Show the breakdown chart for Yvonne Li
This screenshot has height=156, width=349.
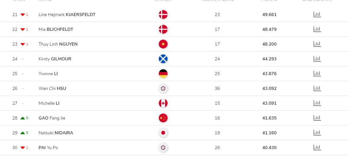click(x=317, y=74)
